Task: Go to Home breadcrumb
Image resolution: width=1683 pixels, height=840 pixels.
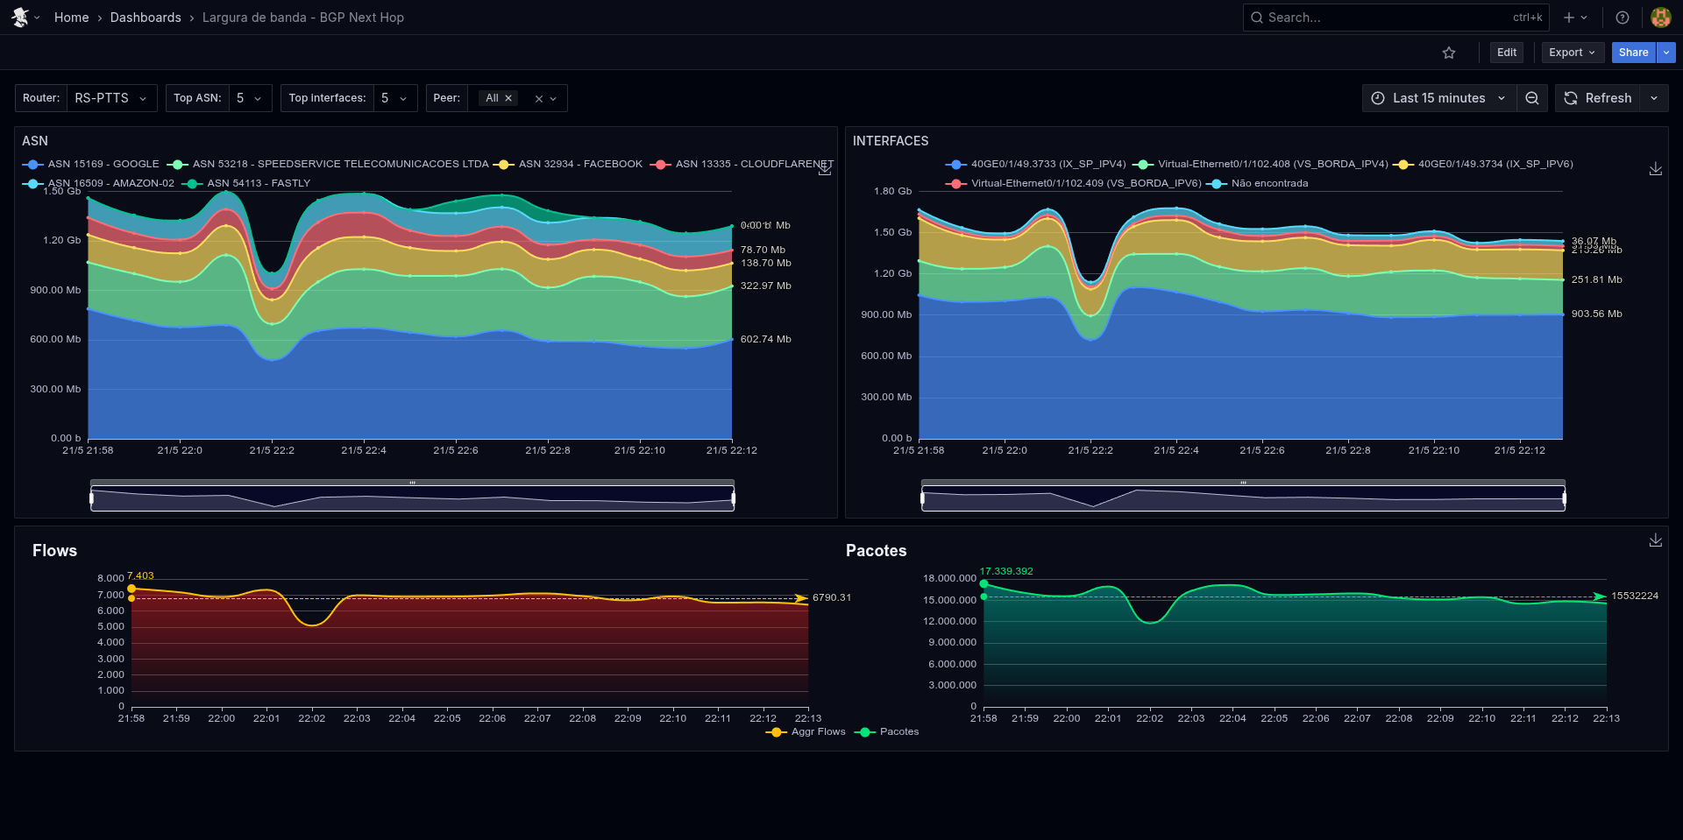Action: [x=71, y=18]
